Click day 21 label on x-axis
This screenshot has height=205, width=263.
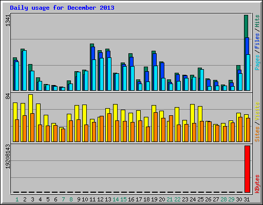click(170, 199)
